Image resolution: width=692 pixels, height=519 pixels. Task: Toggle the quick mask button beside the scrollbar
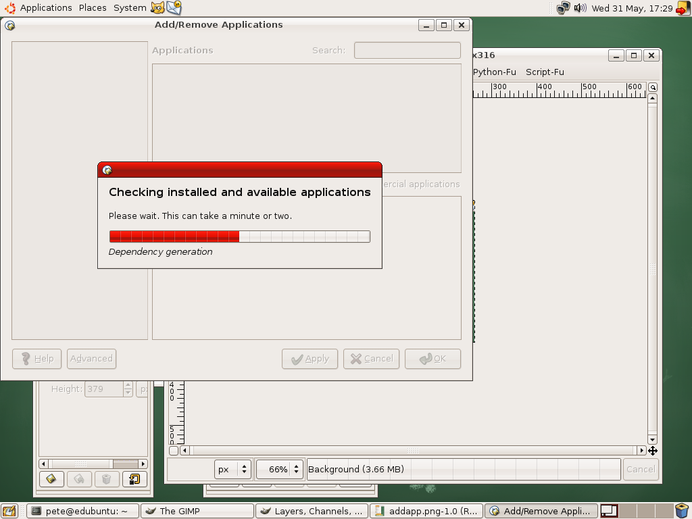tap(174, 451)
